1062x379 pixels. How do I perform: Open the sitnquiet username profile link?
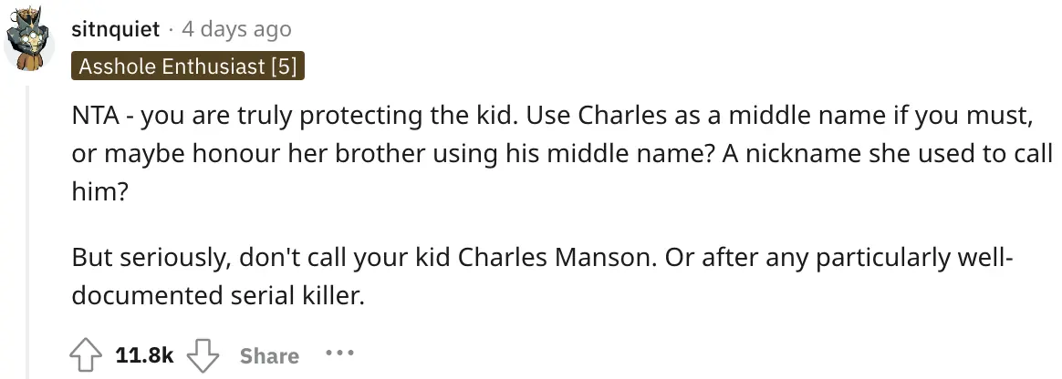115,29
